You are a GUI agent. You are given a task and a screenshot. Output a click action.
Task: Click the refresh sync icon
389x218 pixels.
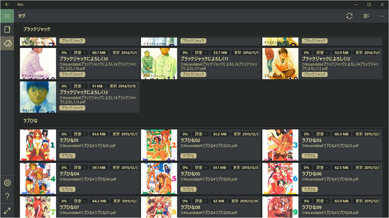click(350, 16)
